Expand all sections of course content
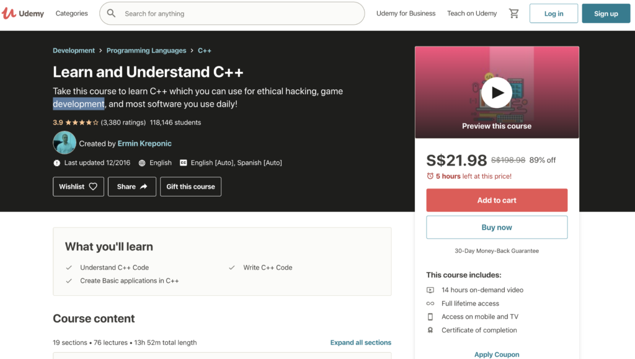Image resolution: width=635 pixels, height=359 pixels. click(x=360, y=342)
